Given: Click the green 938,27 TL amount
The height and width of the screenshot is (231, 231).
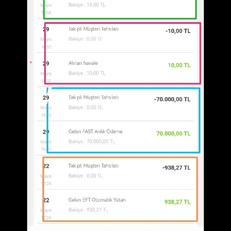Looking at the screenshot, I should pyautogui.click(x=177, y=202).
